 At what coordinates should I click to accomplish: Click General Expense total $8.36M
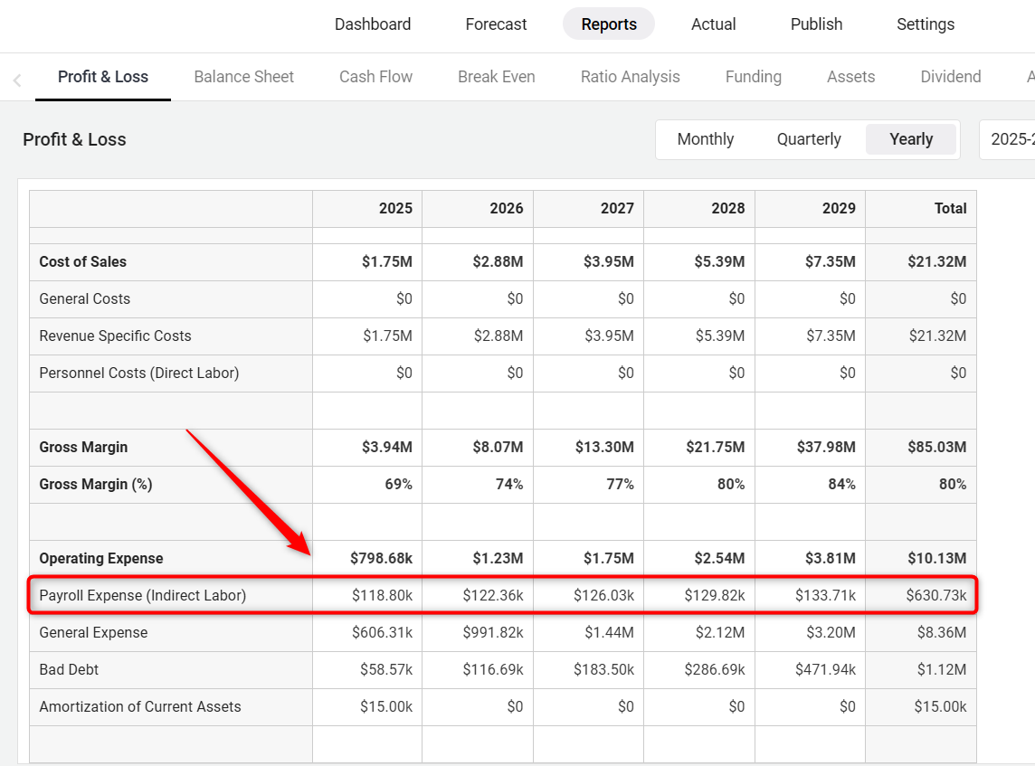coord(941,633)
